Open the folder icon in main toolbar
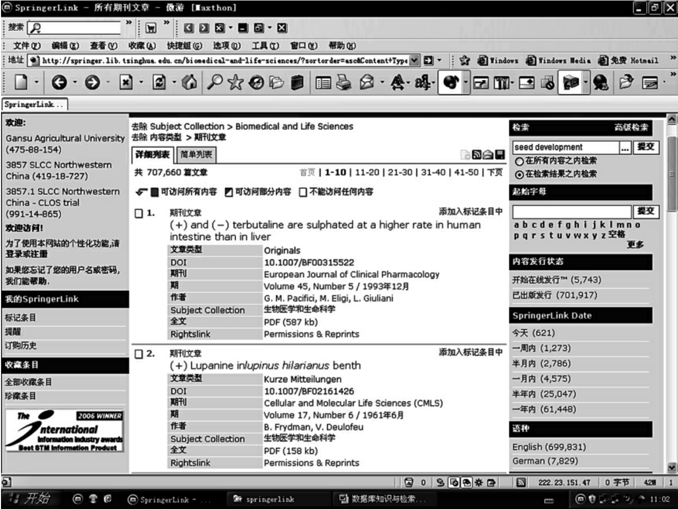Viewport: 678px width, 509px height. (x=277, y=83)
